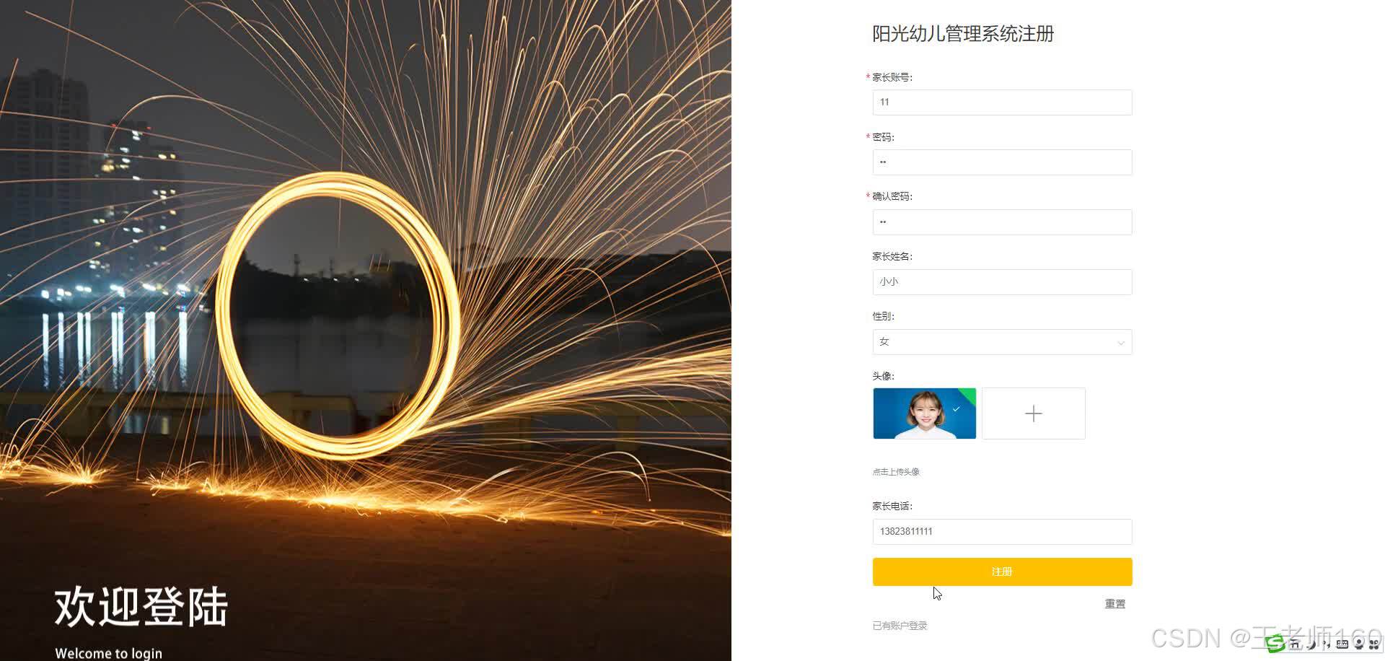Focus the 家长姓名 name input field
Viewport: 1385px width, 661px height.
pos(1002,282)
